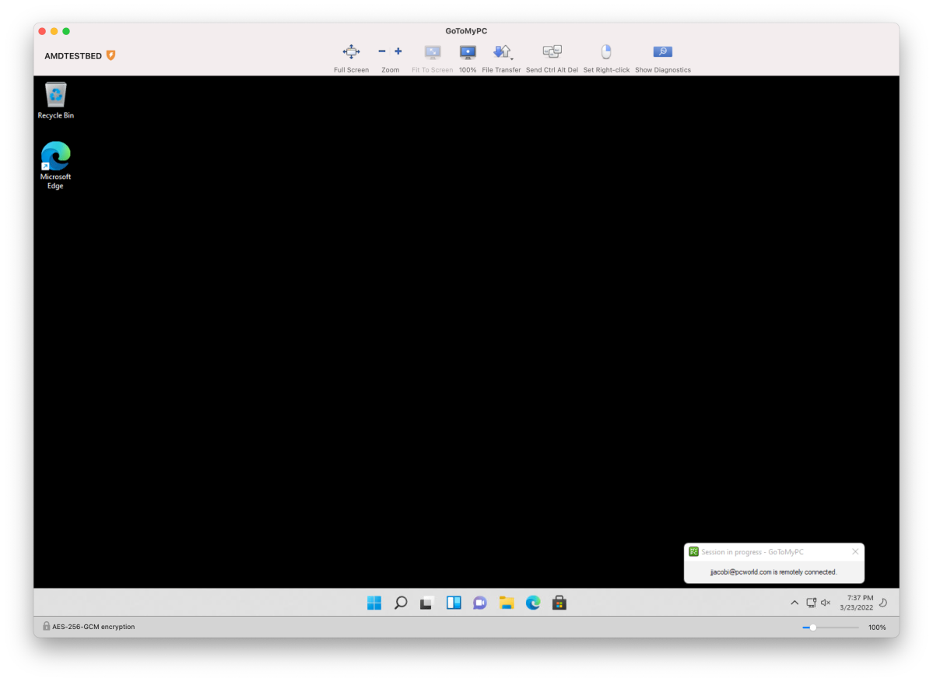Click the AES-256-GCM encryption lock icon
This screenshot has width=933, height=682.
pos(46,626)
